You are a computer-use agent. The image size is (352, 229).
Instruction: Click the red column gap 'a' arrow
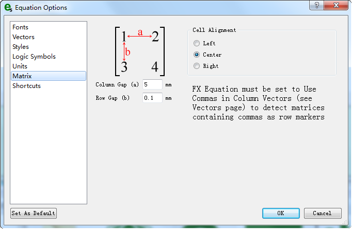(139, 36)
